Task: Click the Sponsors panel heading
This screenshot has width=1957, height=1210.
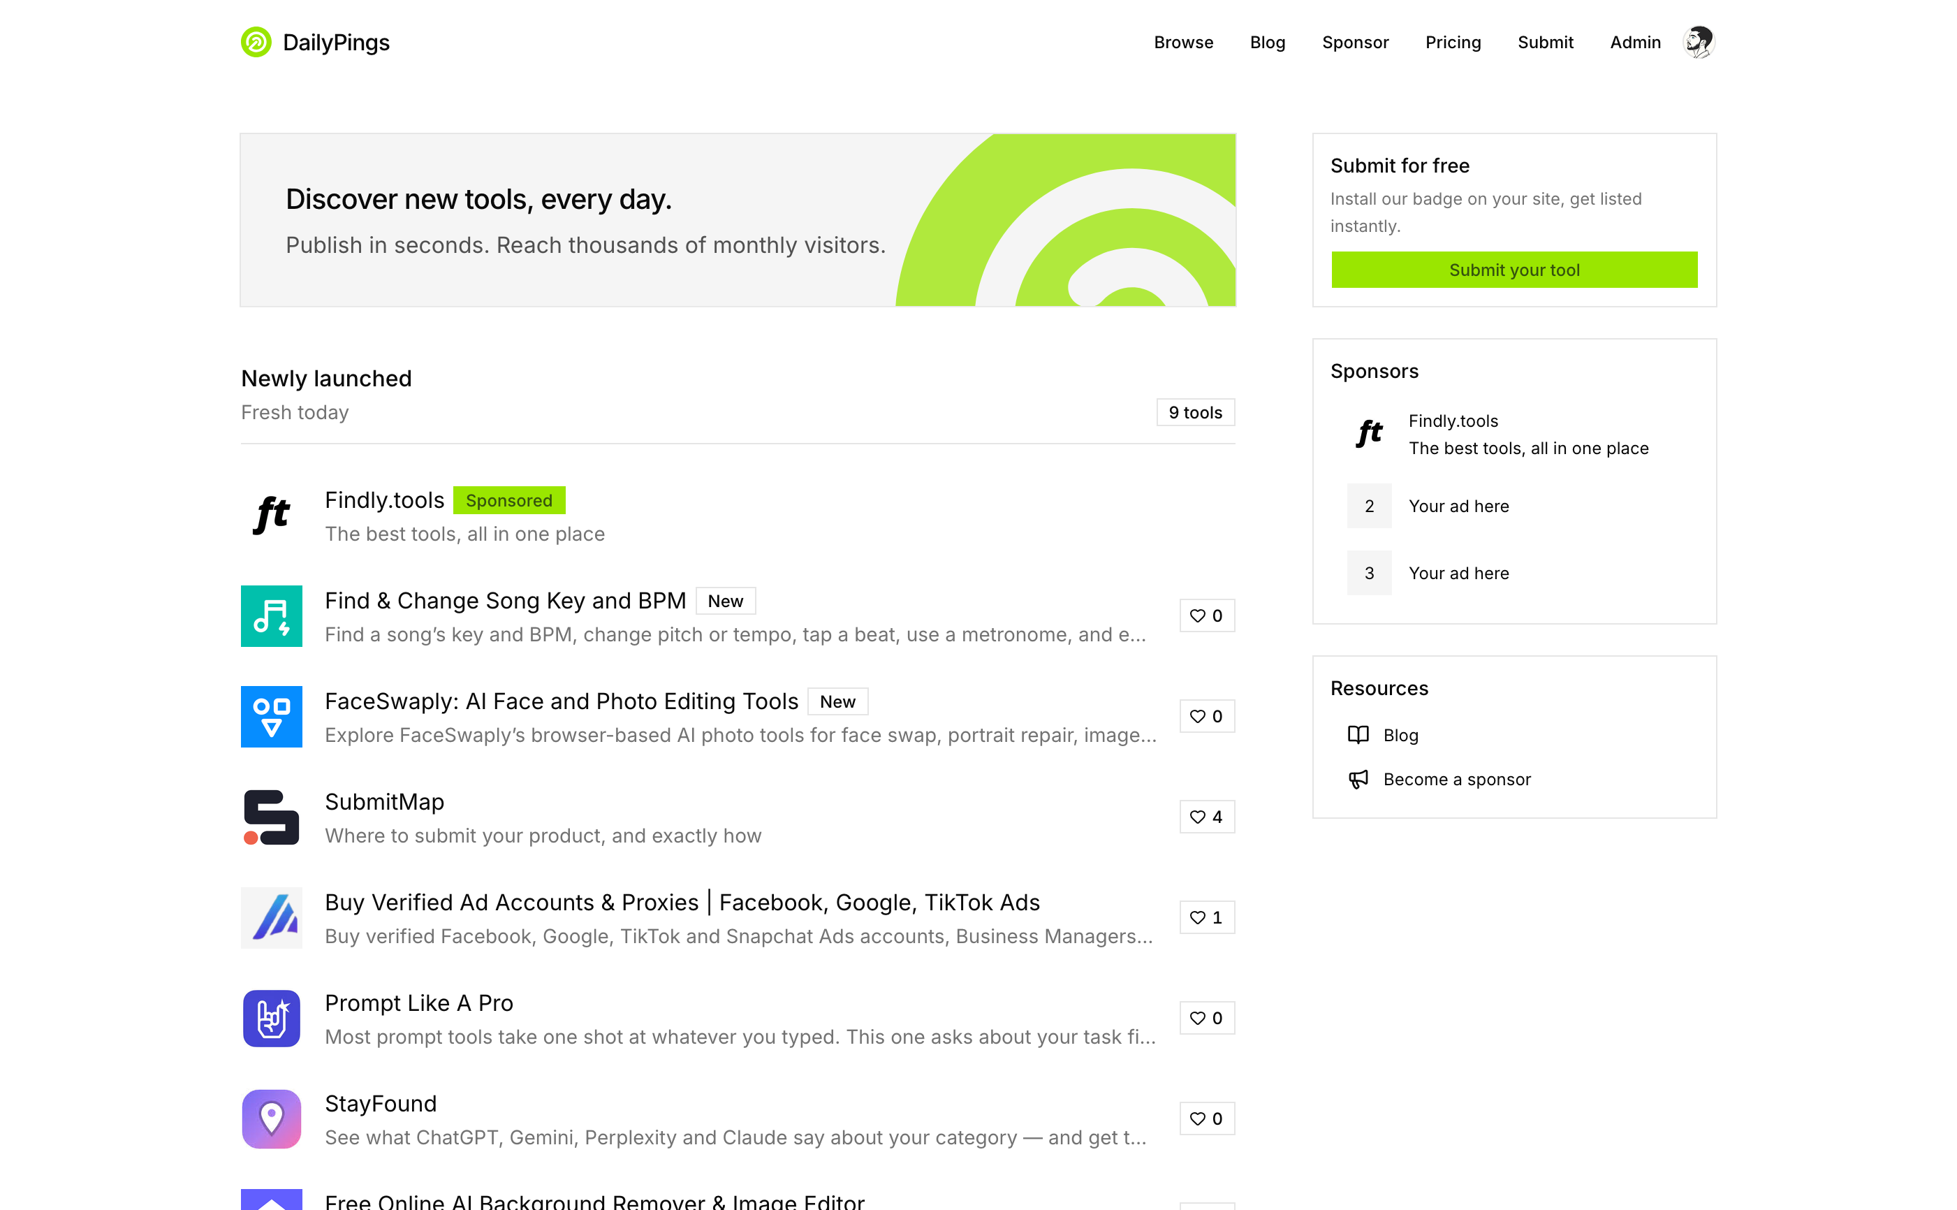Action: tap(1374, 372)
